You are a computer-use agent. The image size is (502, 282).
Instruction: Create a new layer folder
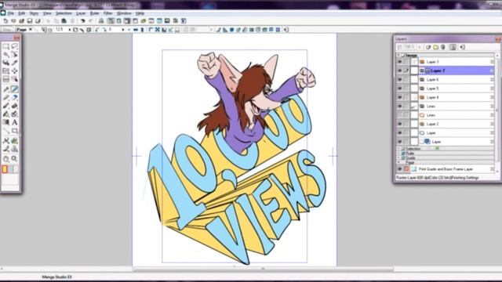[x=436, y=47]
